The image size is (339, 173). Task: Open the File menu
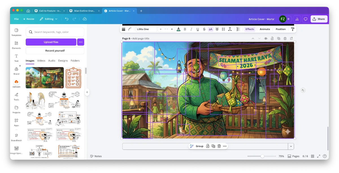pos(16,19)
